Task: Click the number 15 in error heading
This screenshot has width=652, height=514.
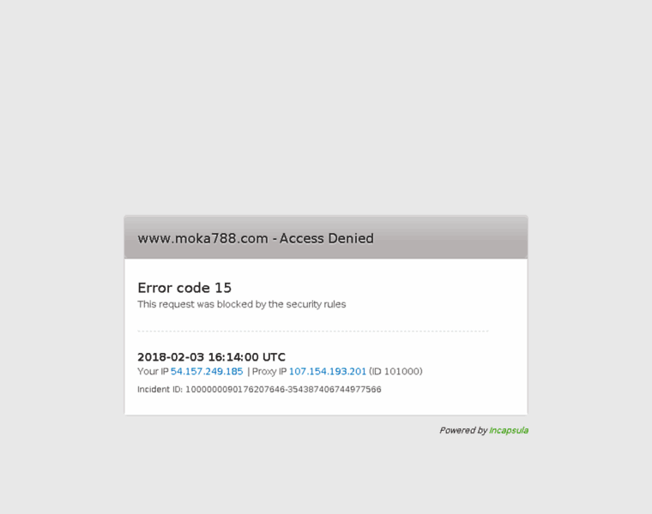Action: pos(223,288)
